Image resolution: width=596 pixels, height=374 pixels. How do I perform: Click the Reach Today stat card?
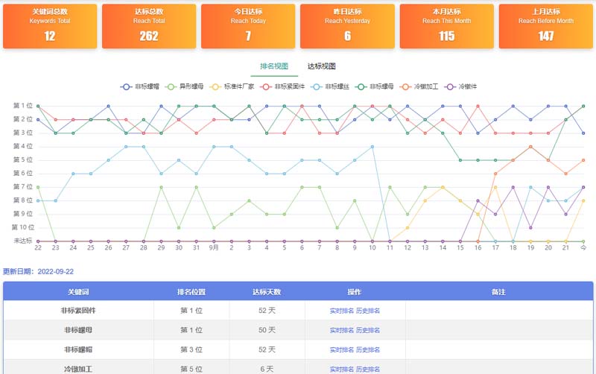[x=248, y=26]
